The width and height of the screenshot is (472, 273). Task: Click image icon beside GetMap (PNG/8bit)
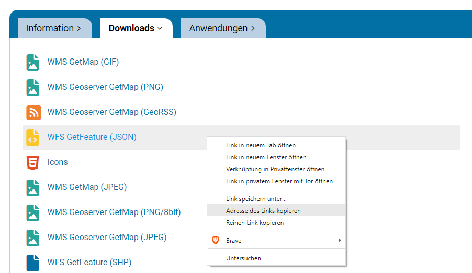(33, 212)
